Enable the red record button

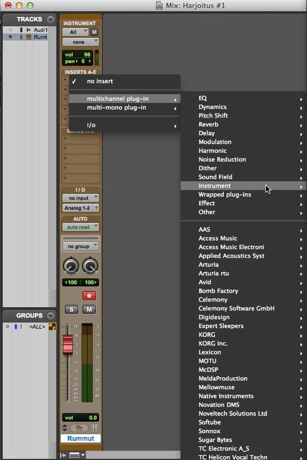pos(89,296)
